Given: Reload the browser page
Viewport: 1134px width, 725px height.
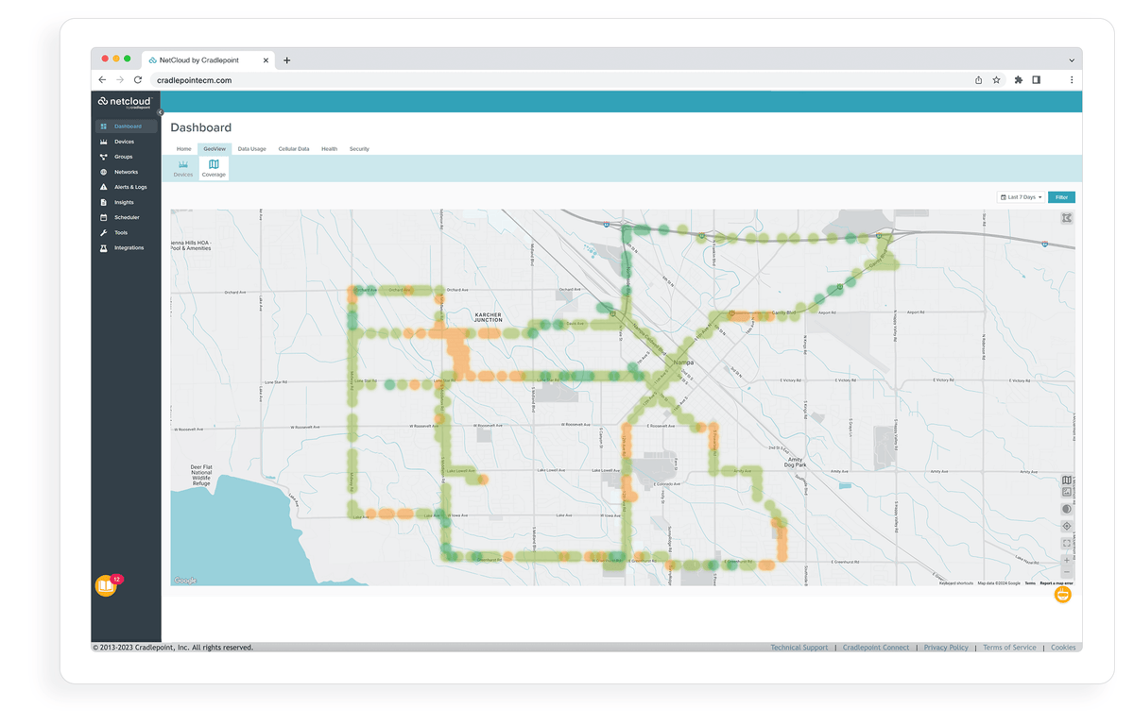Looking at the screenshot, I should pos(138,80).
